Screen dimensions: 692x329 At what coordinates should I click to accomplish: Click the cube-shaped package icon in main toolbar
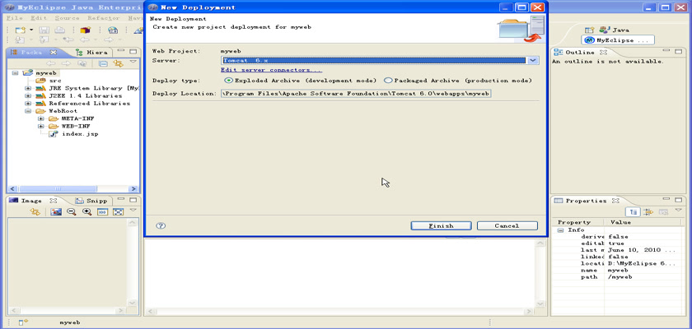85,30
